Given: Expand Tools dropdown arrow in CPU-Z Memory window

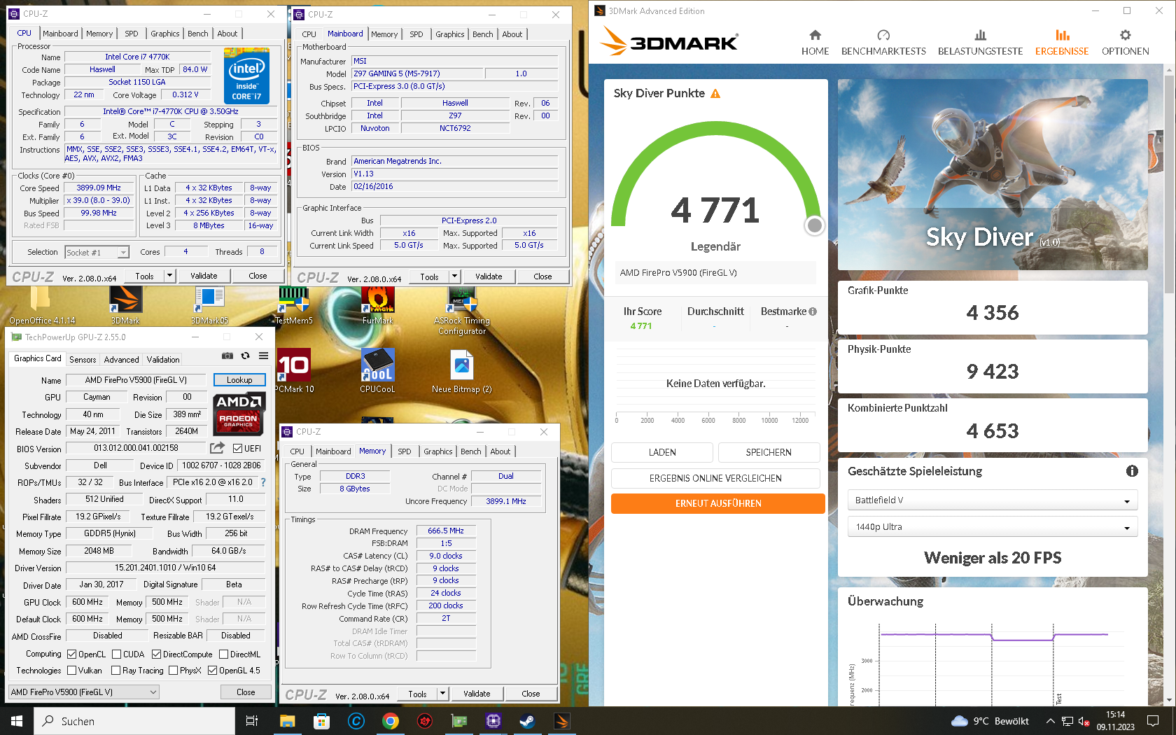Looking at the screenshot, I should click(x=442, y=694).
